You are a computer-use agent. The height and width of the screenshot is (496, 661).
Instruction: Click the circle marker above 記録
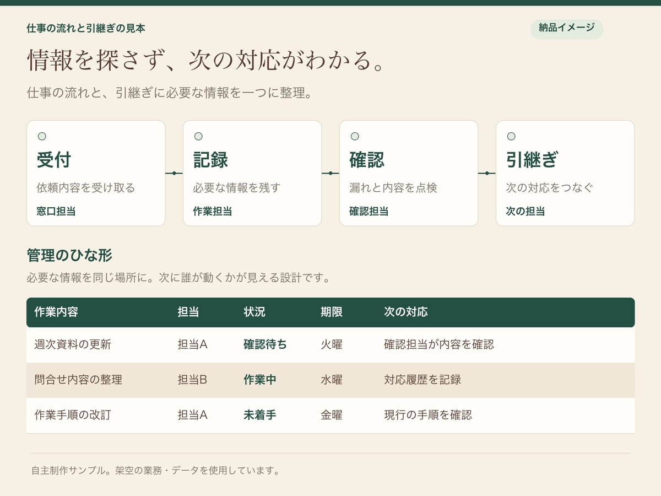[x=198, y=136]
